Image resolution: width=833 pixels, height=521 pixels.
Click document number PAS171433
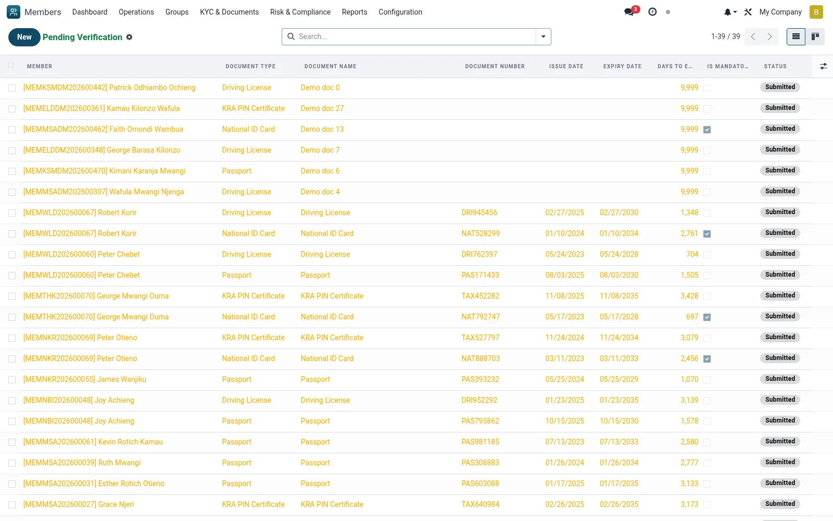click(x=480, y=275)
